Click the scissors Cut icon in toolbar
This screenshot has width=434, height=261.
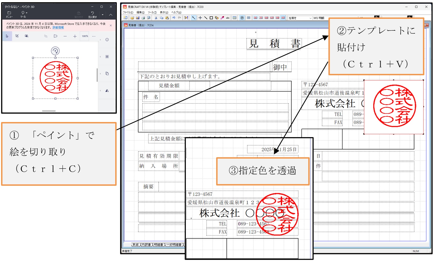[156, 18]
